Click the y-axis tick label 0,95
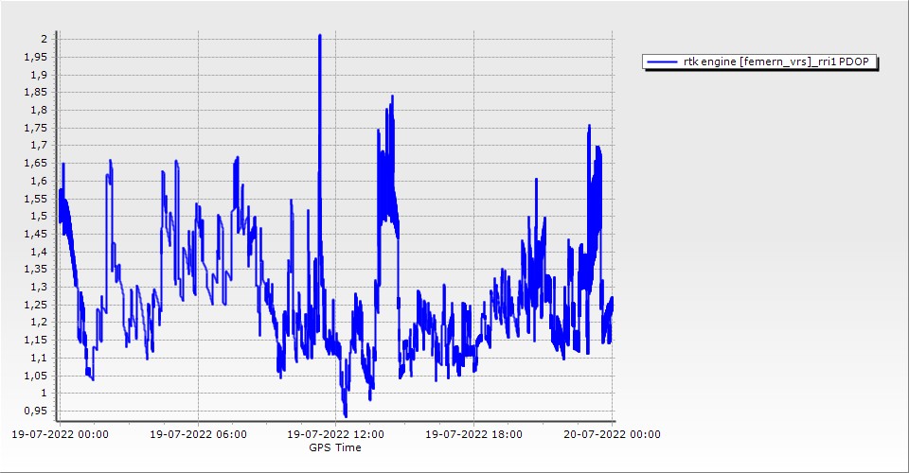This screenshot has width=909, height=473. coord(34,411)
